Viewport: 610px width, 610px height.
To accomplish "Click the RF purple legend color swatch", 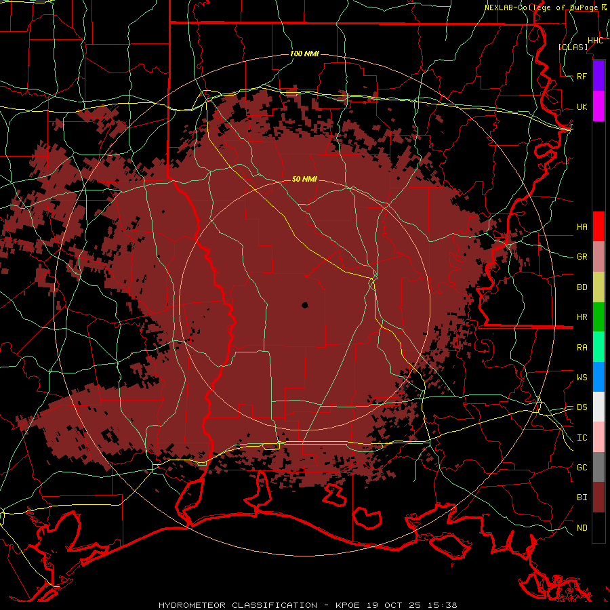I will [598, 76].
